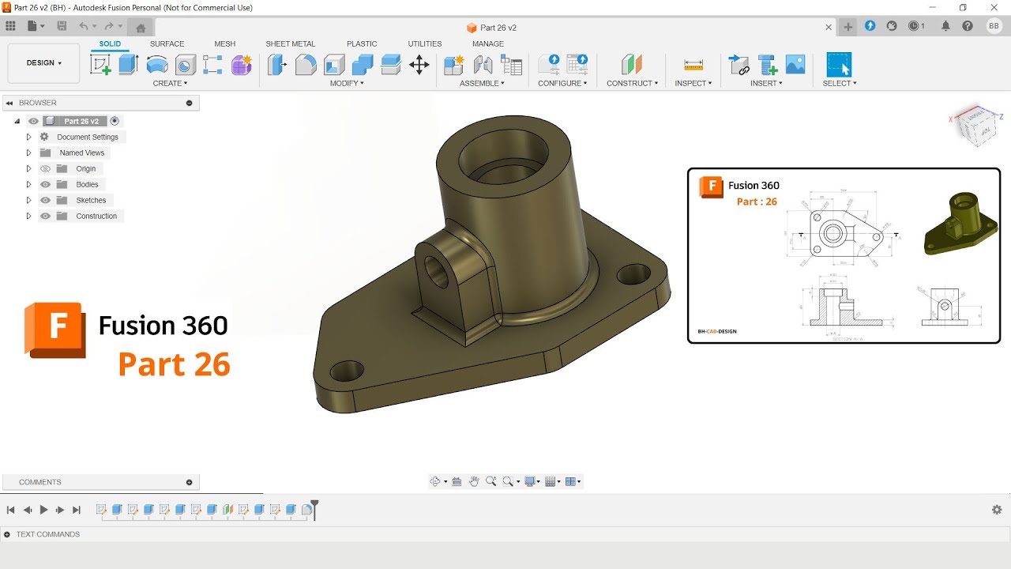Click the Insert McMaster-Carr component icon

coord(767,65)
